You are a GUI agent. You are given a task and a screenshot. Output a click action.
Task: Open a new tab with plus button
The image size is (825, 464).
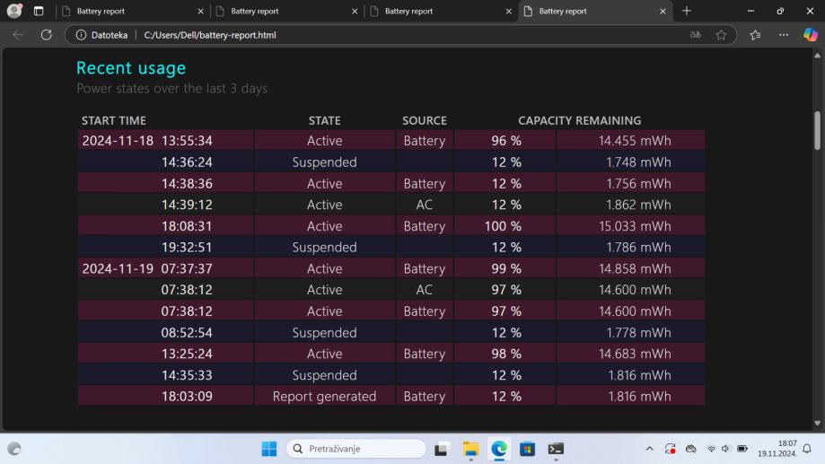pos(687,11)
